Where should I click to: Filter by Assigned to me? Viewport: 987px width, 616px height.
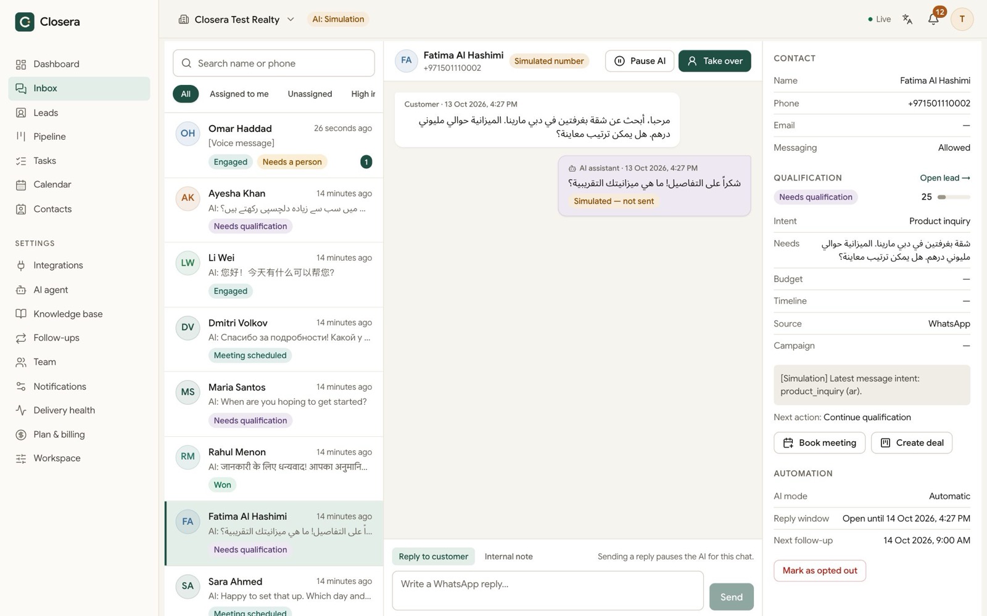pos(239,94)
